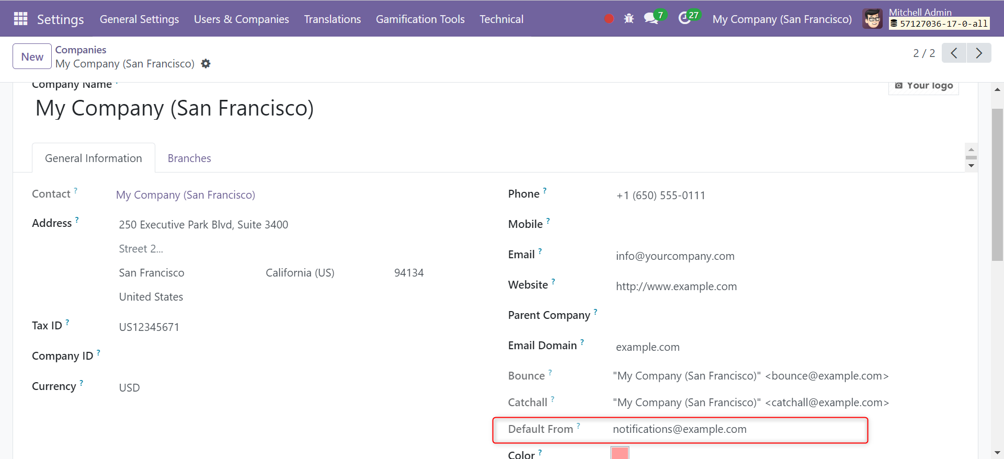Select the General Information tab
The width and height of the screenshot is (1004, 459).
94,158
